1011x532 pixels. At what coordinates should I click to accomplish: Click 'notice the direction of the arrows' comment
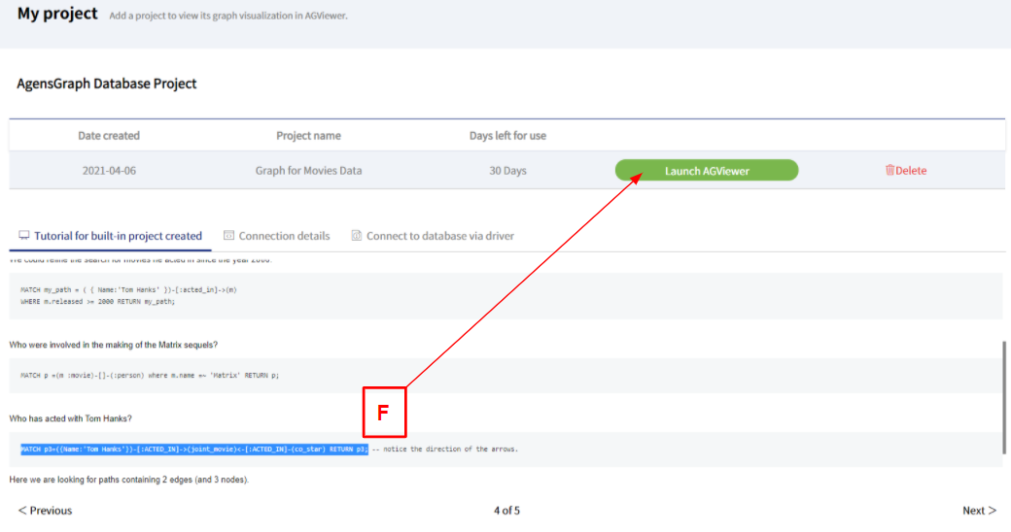click(445, 449)
